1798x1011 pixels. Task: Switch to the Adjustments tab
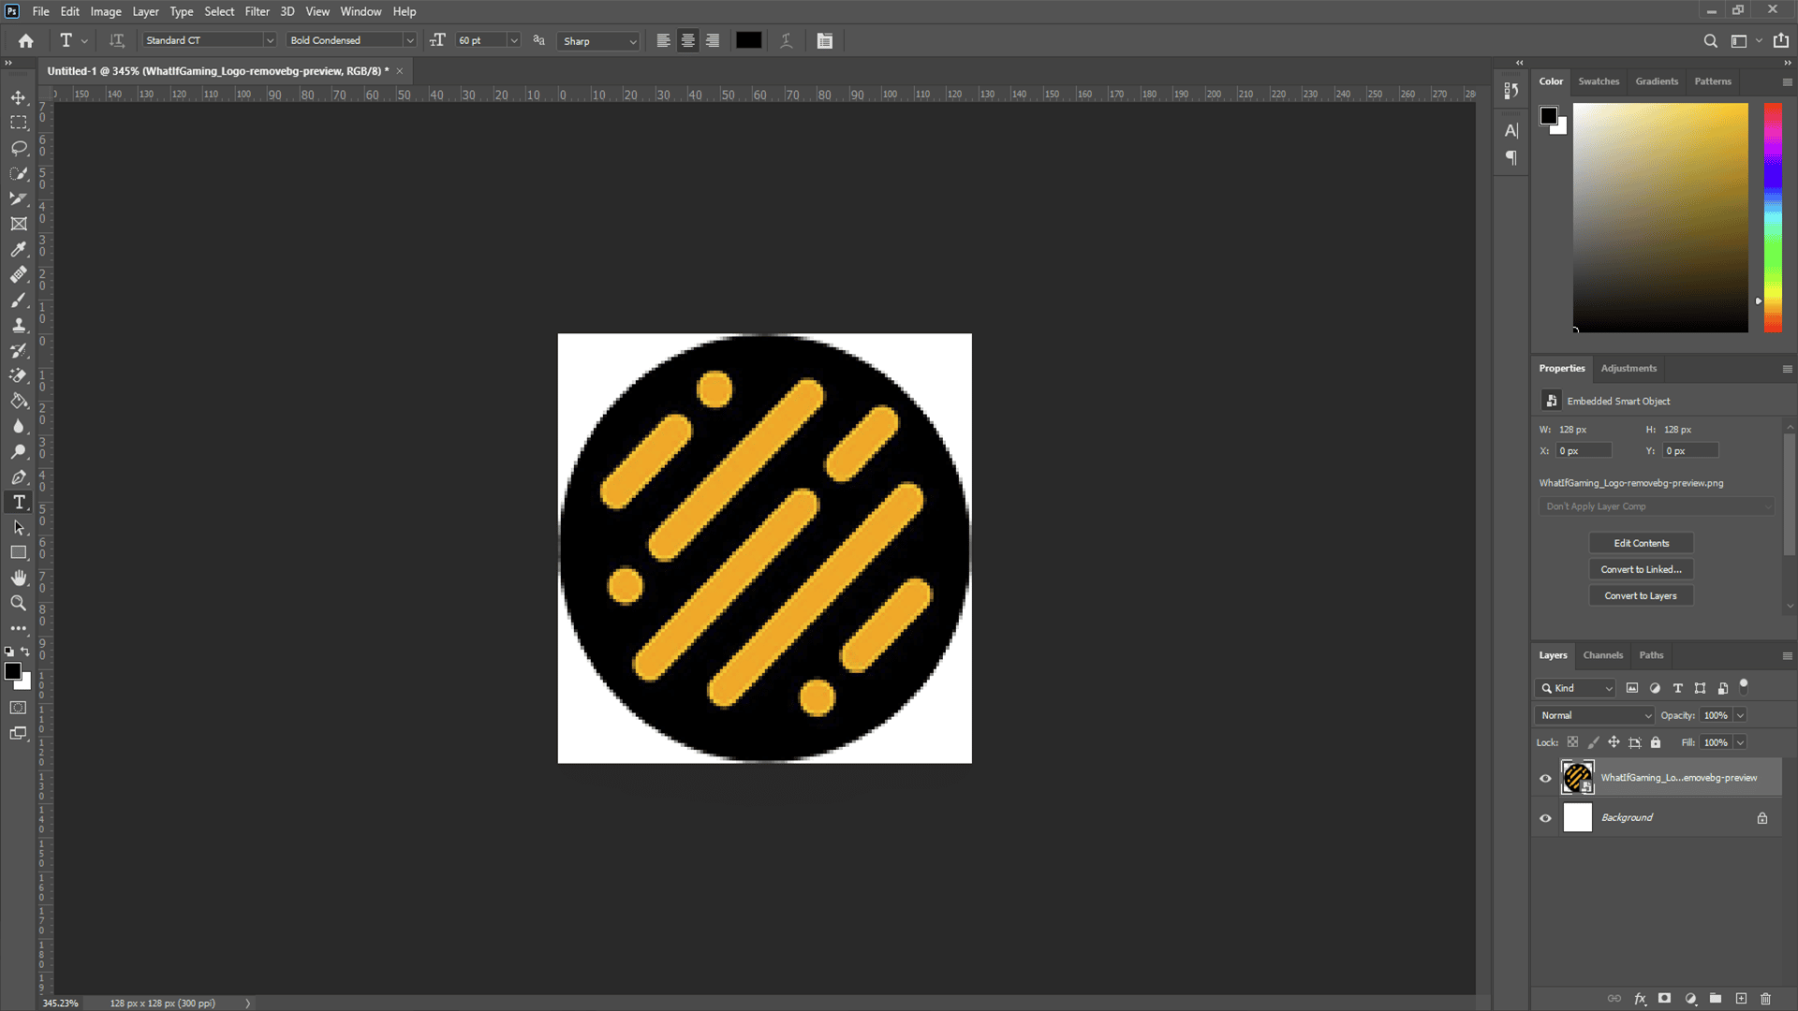coord(1629,368)
